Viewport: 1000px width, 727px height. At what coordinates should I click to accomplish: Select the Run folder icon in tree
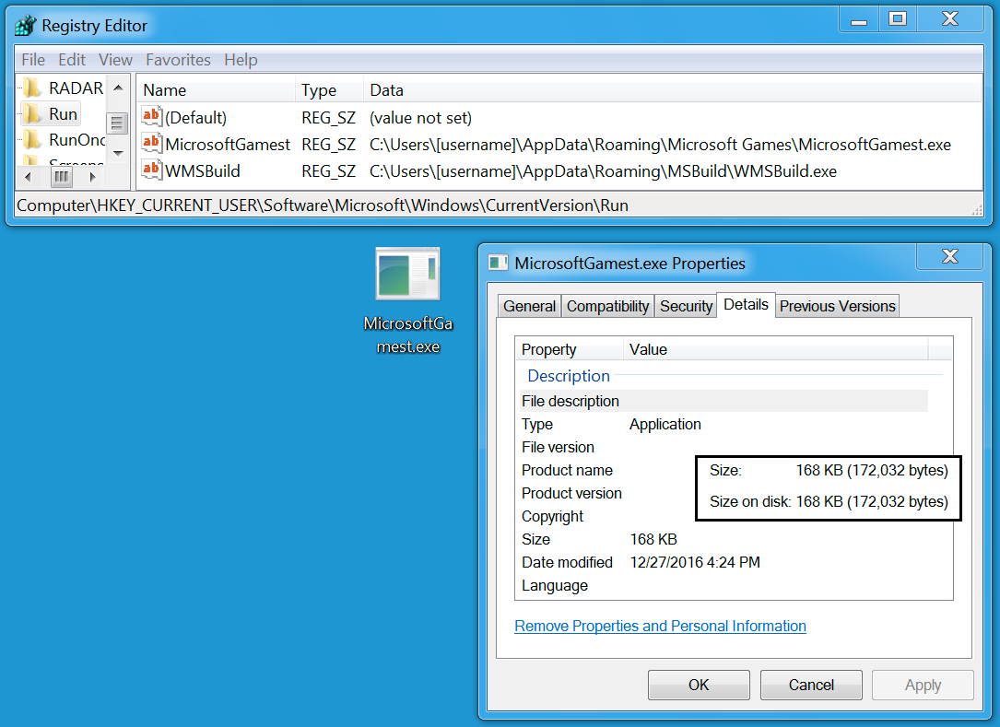pos(32,114)
